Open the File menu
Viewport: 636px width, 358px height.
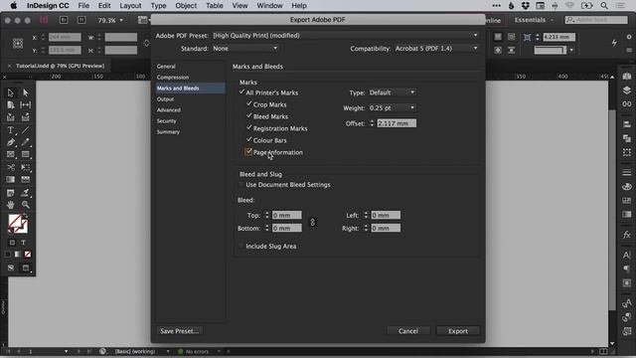tap(83, 6)
